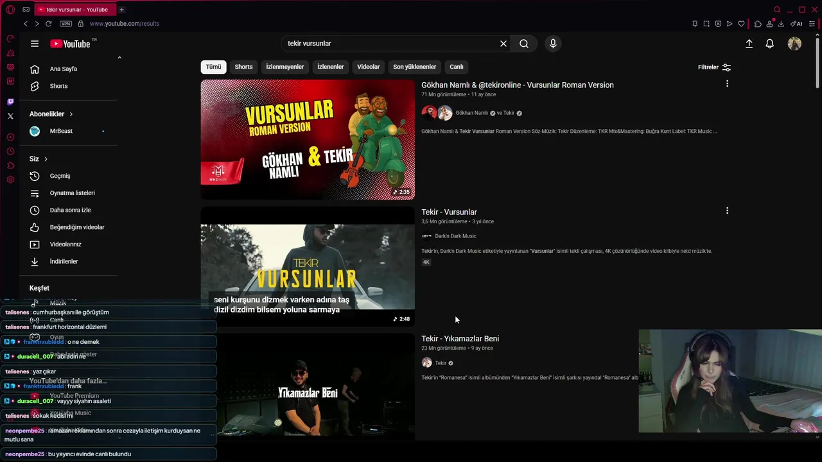Open Geçmiş watch history

[69, 176]
